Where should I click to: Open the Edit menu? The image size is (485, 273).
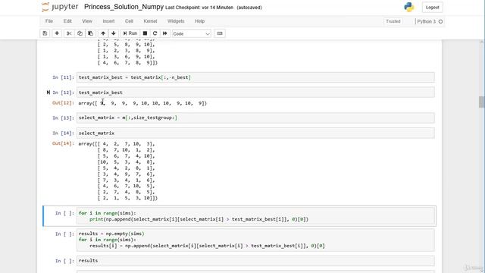(67, 21)
